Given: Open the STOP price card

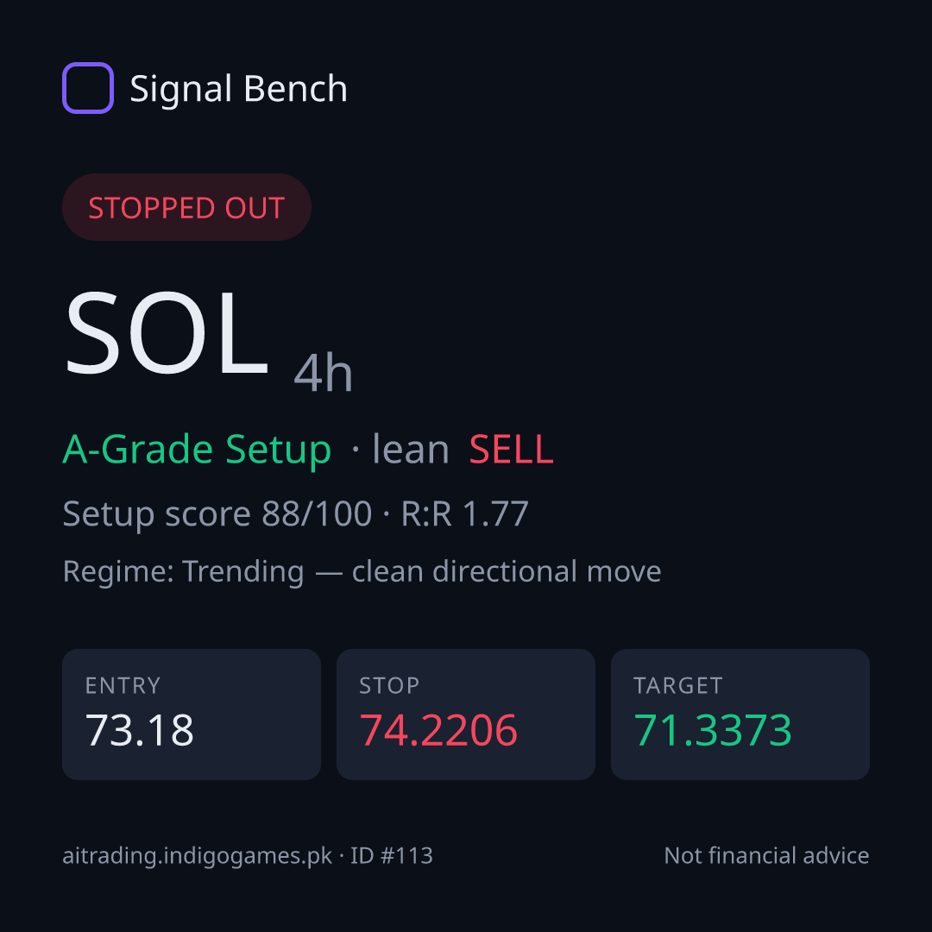Looking at the screenshot, I should coord(466,715).
